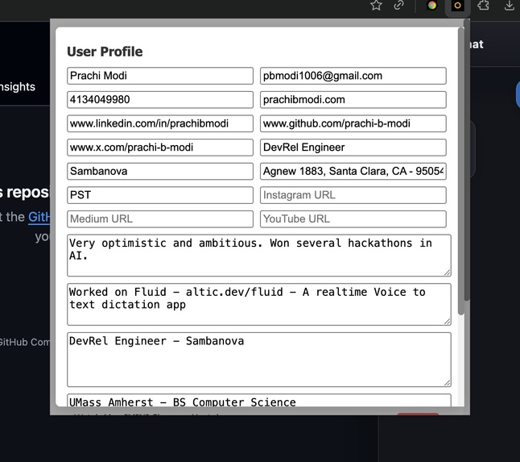Screen dimensions: 520x462
Task: Click the website field prachibmodi.com
Action: pos(353,100)
